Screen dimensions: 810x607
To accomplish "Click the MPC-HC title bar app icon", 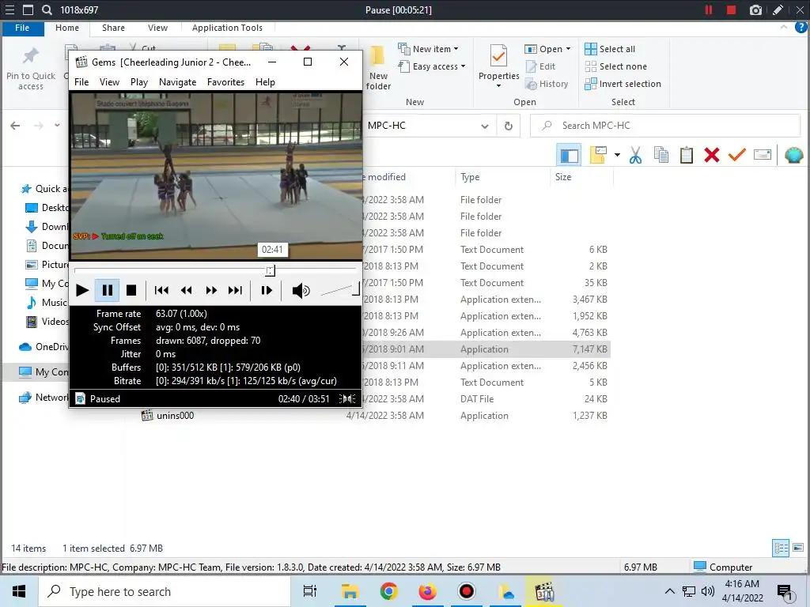I will pyautogui.click(x=81, y=62).
